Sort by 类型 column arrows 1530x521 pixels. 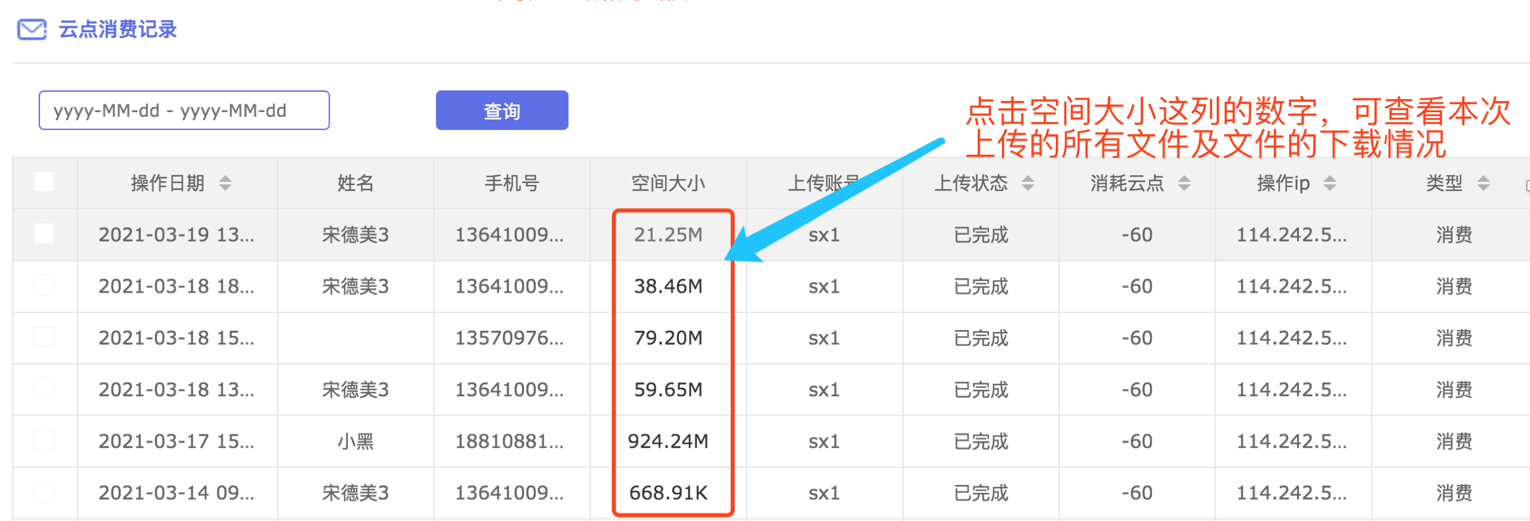[x=1483, y=183]
